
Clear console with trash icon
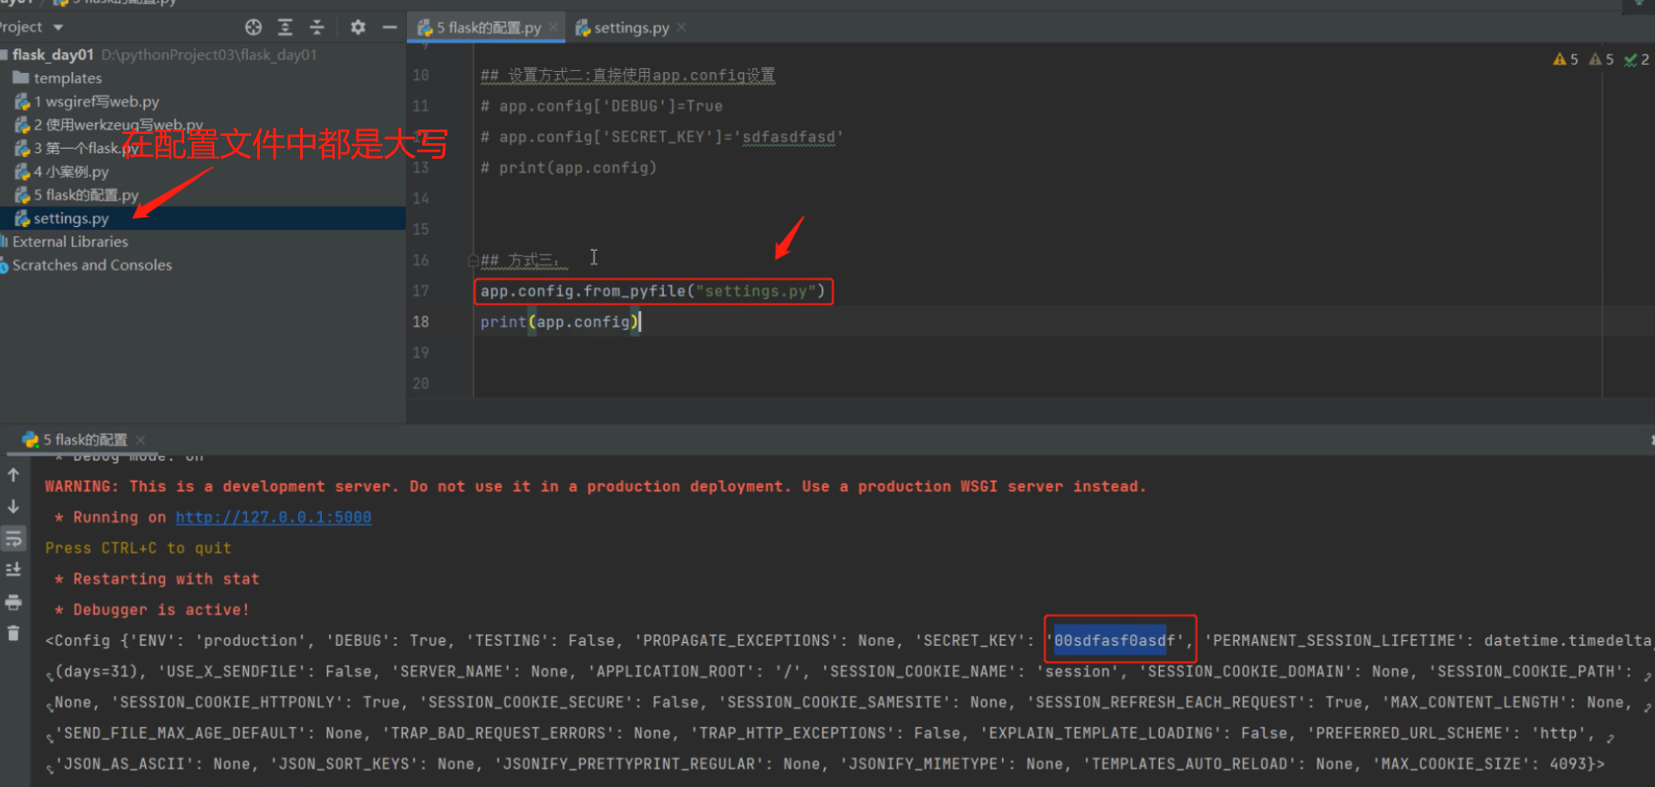[x=14, y=633]
